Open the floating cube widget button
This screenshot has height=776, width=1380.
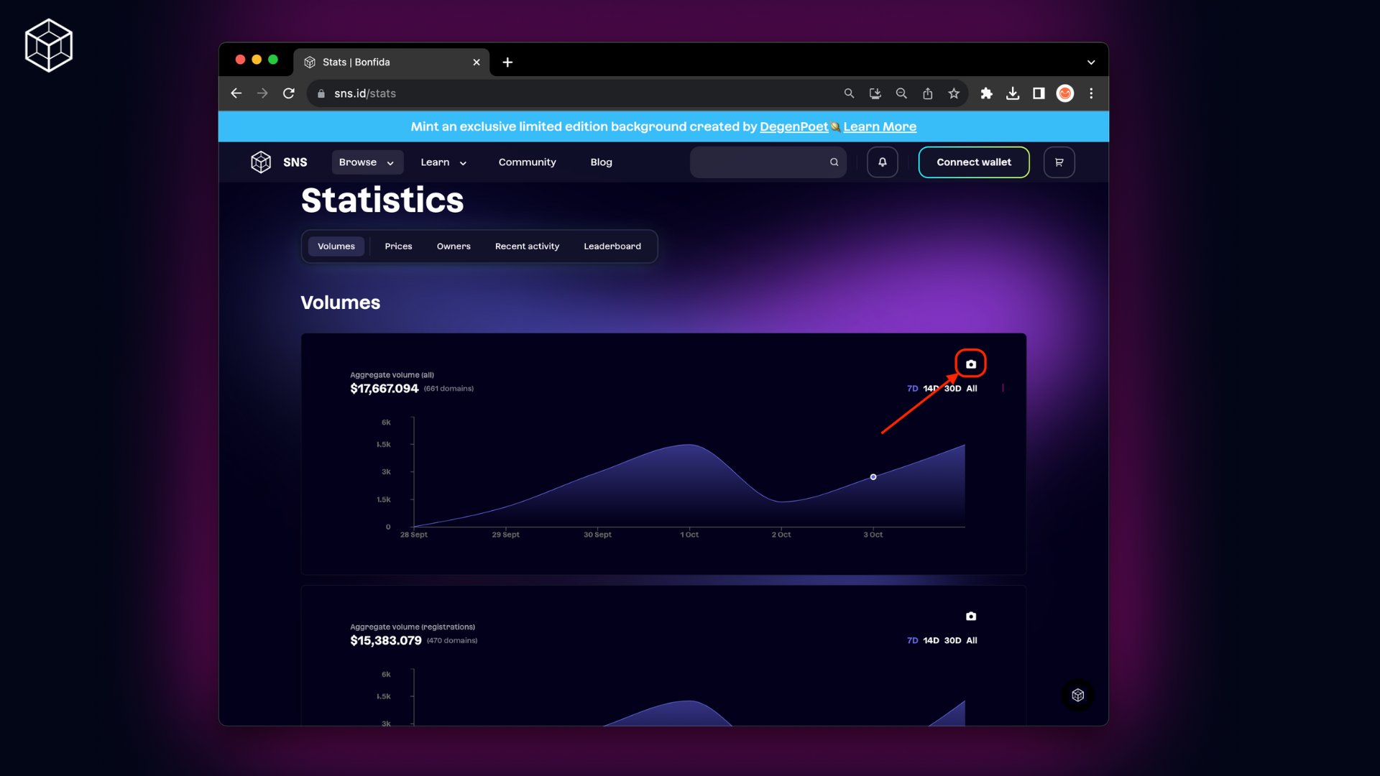point(1078,695)
